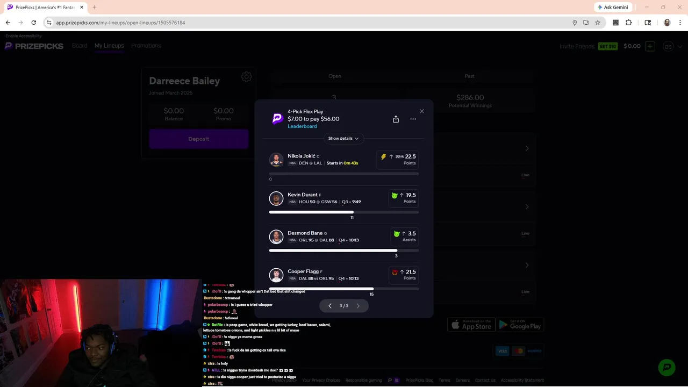
Task: Share the 4-Pick Flex Play lineup
Action: click(396, 119)
